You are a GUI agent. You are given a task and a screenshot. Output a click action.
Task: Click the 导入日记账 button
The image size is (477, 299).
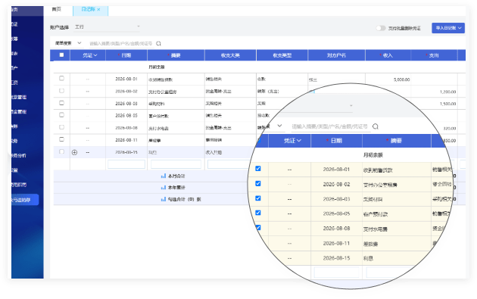(x=448, y=28)
